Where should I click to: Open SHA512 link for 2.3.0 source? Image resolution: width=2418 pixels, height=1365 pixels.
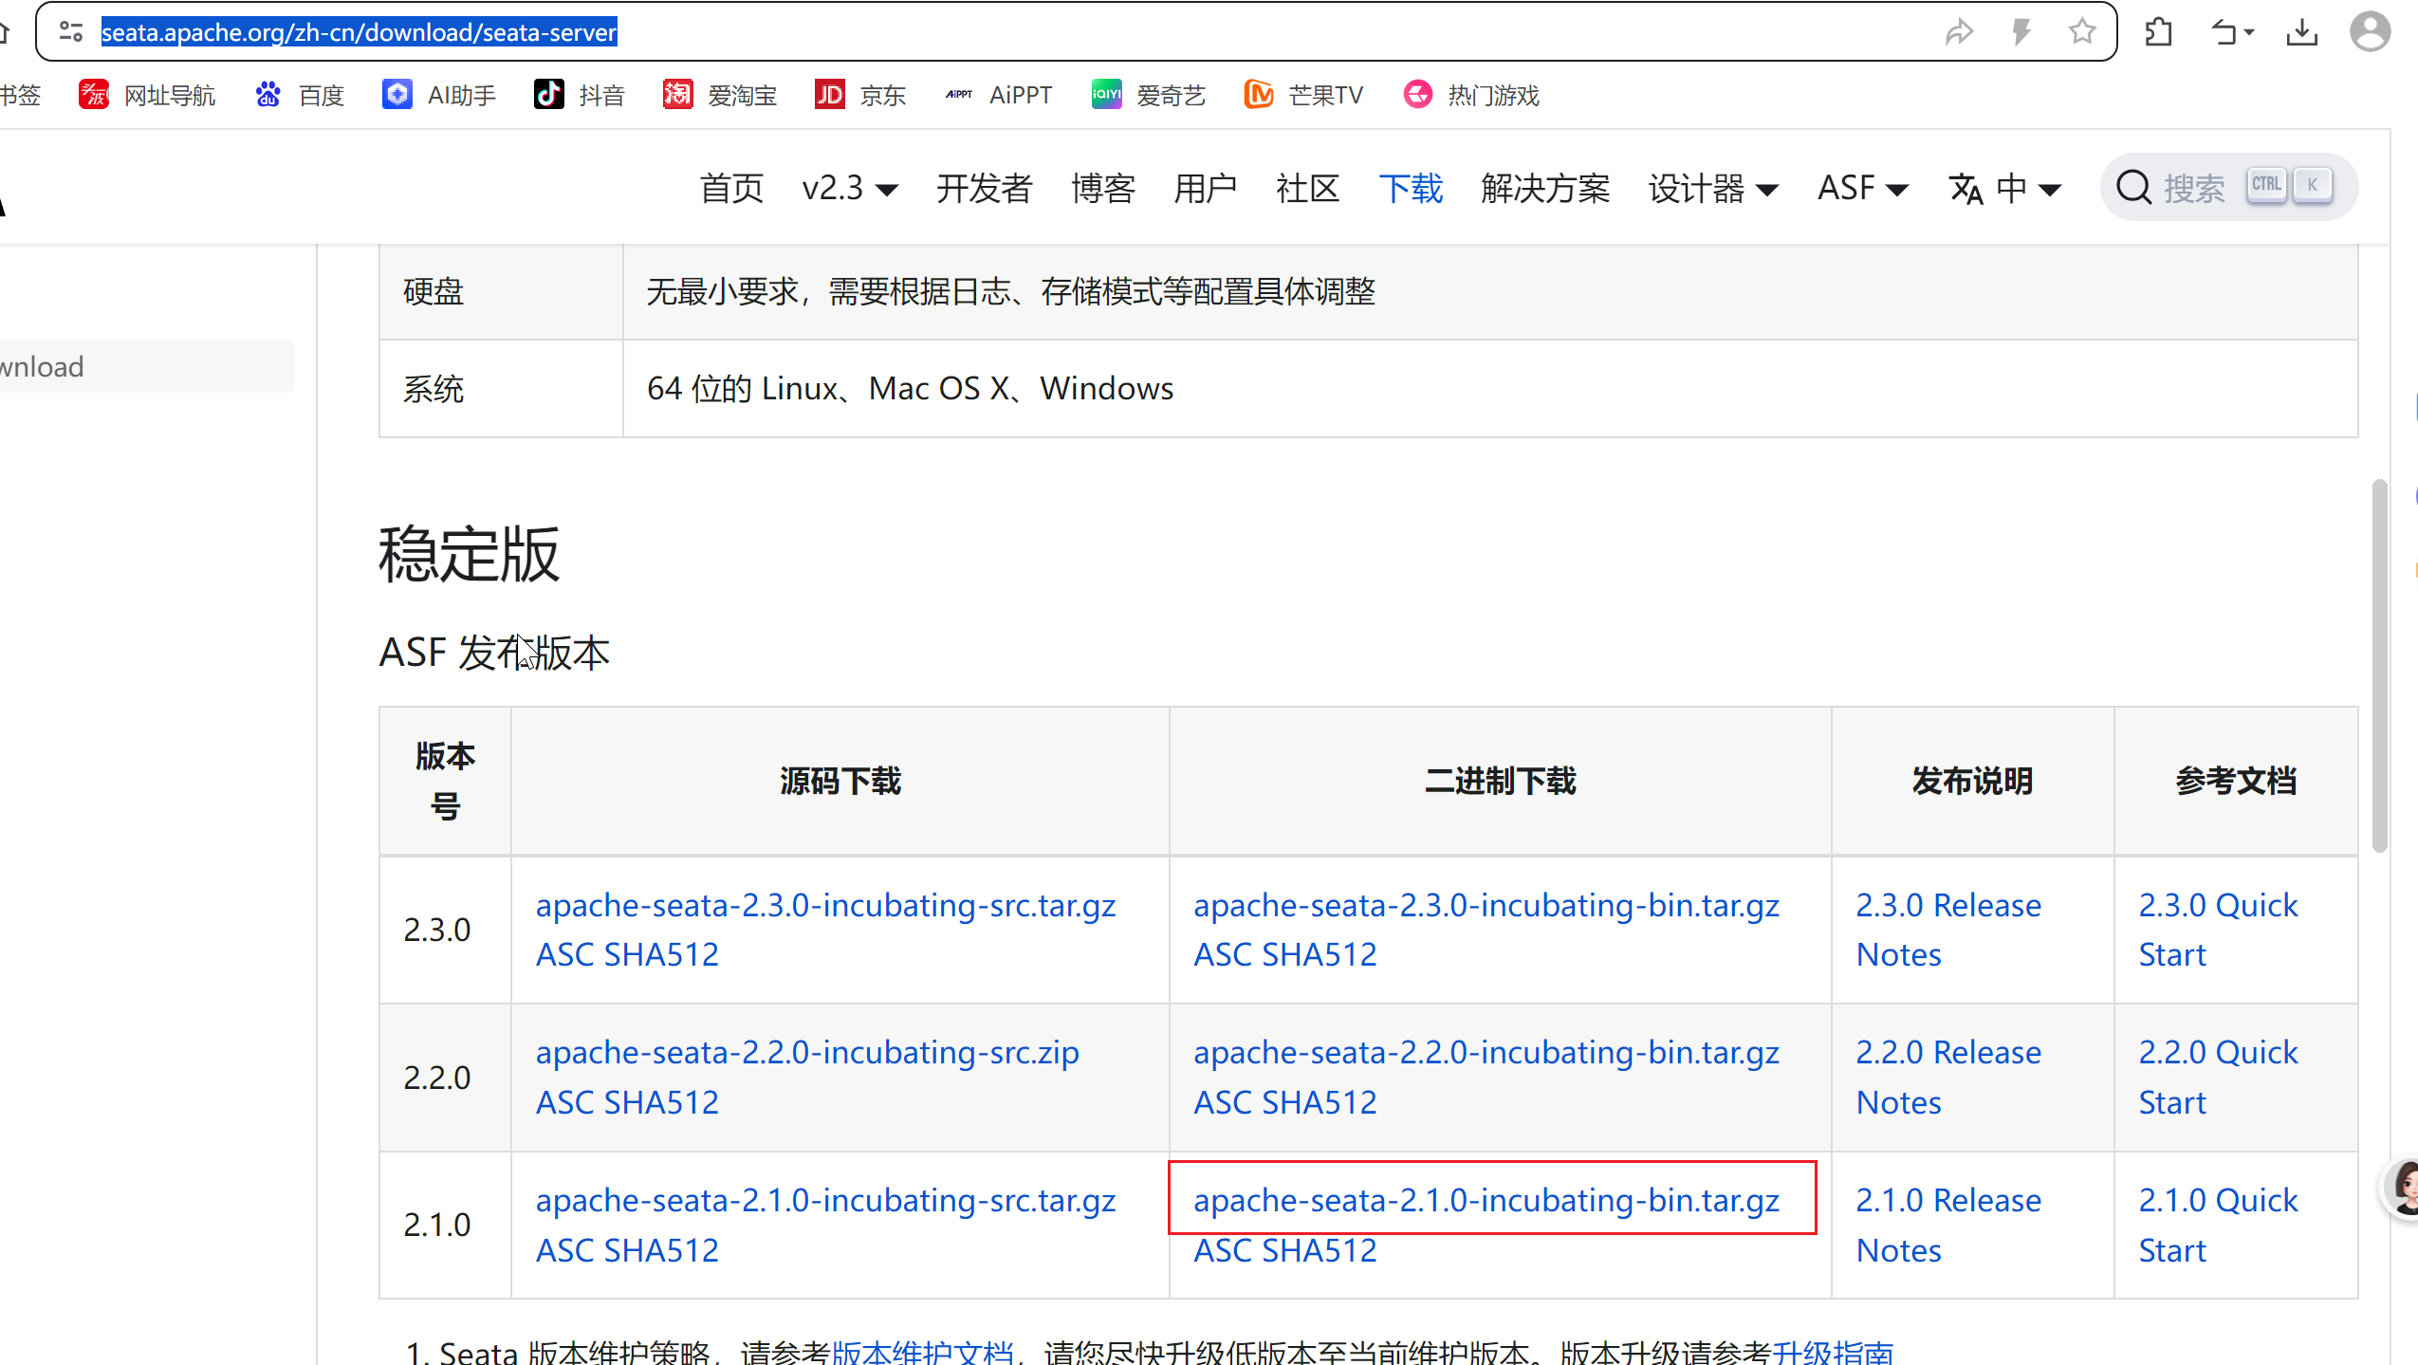click(661, 954)
